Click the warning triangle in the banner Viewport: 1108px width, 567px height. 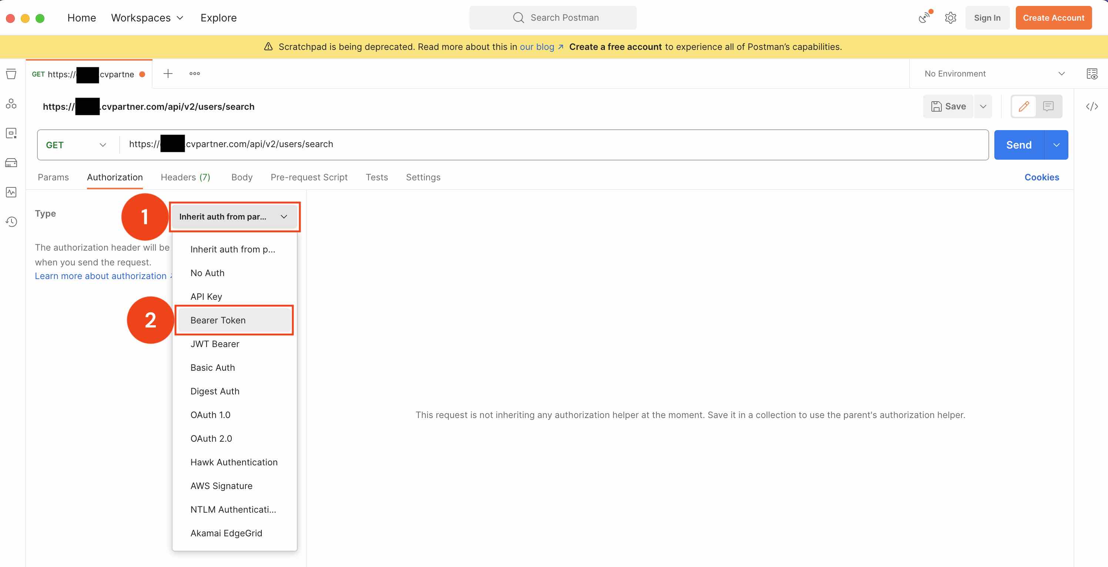pyautogui.click(x=268, y=47)
